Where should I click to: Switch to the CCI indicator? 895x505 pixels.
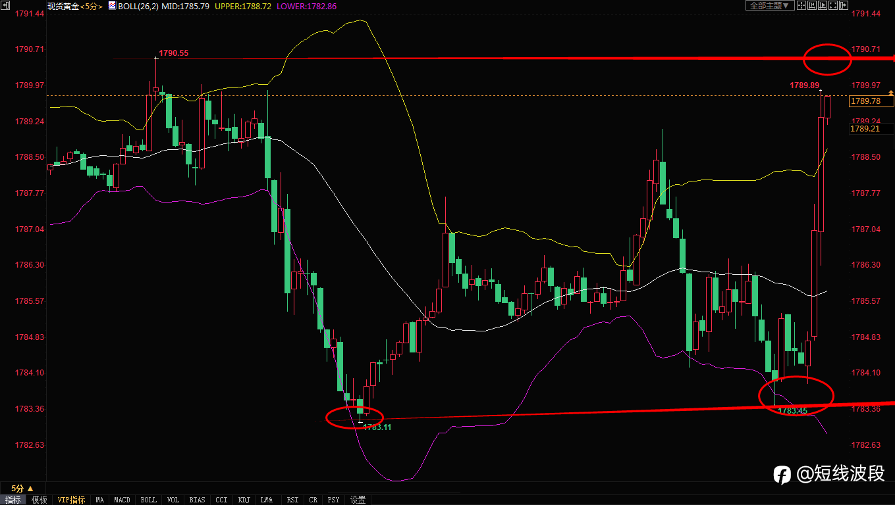coord(221,500)
